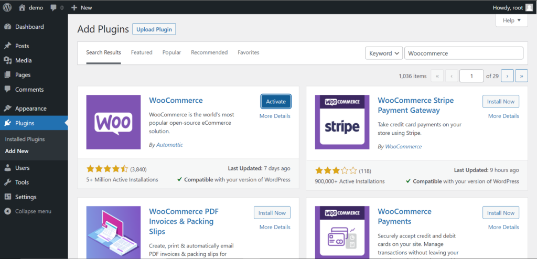Install WooCommerce Payments plugin
The height and width of the screenshot is (259, 537).
point(501,213)
